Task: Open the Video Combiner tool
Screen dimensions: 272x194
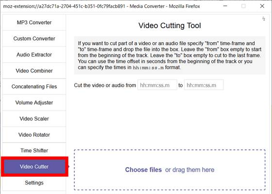Action: tap(34, 71)
